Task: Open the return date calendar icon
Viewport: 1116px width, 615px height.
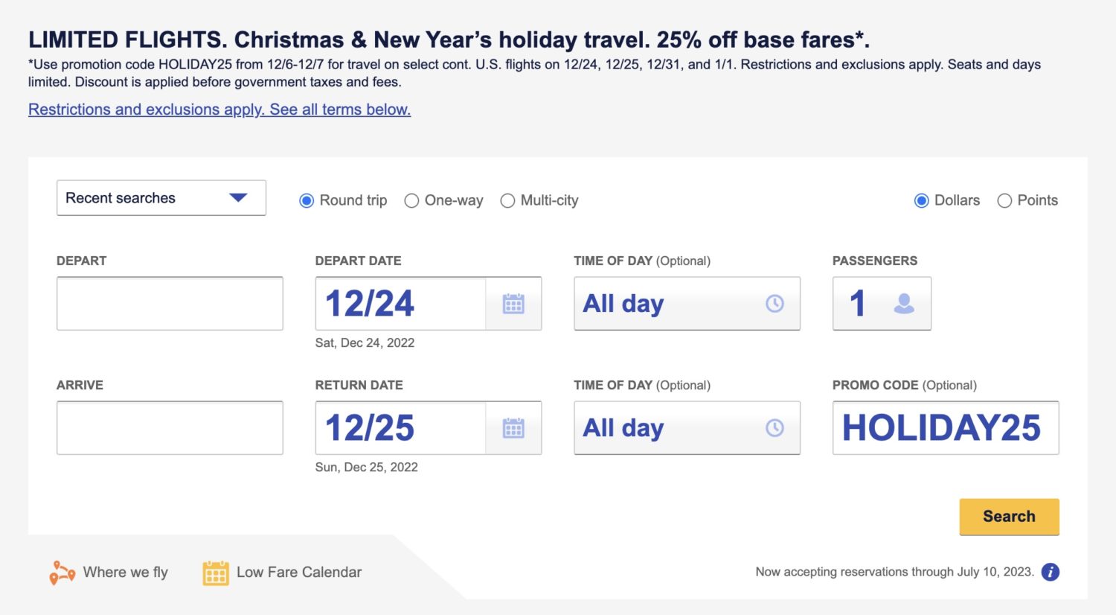Action: (x=513, y=427)
